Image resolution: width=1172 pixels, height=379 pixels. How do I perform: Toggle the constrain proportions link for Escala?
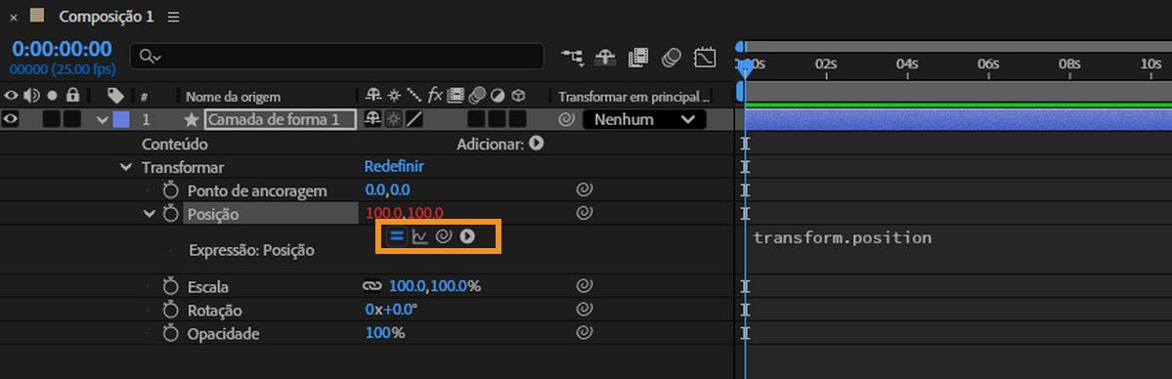[371, 285]
